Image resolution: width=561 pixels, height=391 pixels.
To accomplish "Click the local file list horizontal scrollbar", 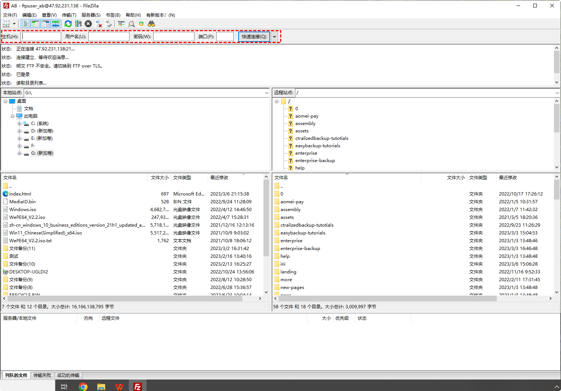I will [122, 298].
